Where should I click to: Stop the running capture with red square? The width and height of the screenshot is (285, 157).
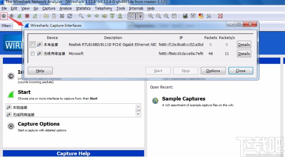pos(27,16)
